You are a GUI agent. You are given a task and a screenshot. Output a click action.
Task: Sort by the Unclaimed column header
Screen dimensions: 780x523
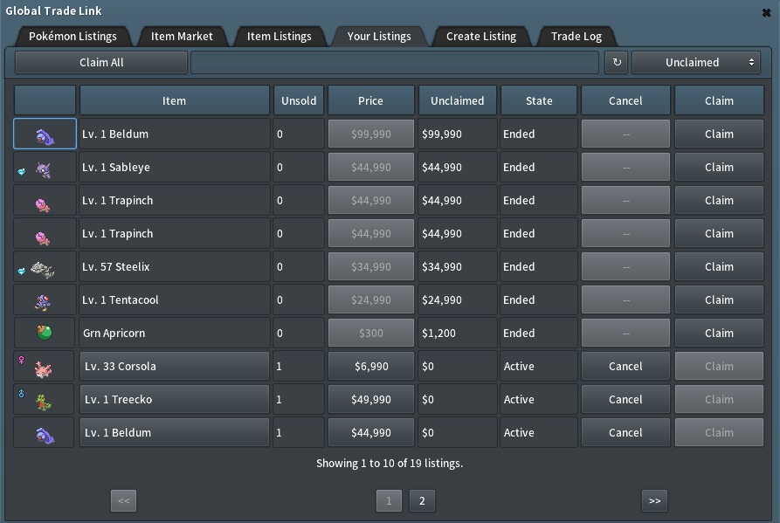tap(457, 100)
